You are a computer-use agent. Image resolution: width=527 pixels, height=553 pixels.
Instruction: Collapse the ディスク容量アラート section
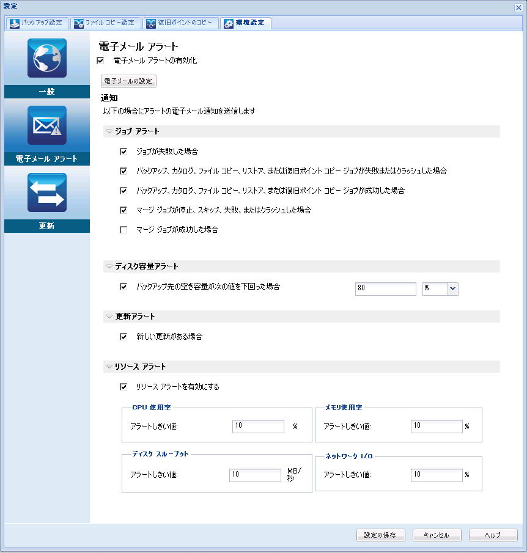(109, 266)
